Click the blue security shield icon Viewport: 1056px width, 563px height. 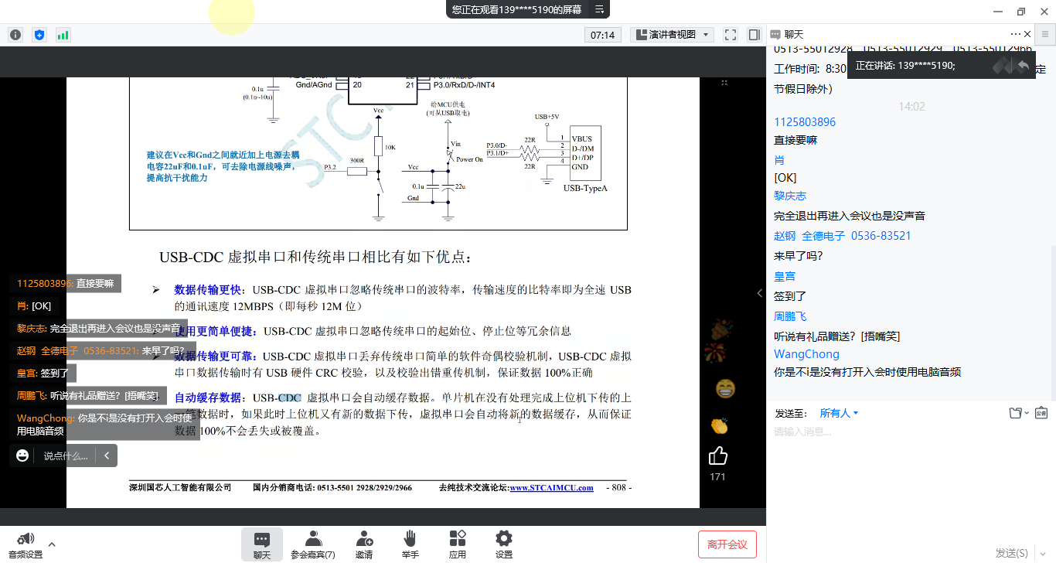pyautogui.click(x=39, y=35)
